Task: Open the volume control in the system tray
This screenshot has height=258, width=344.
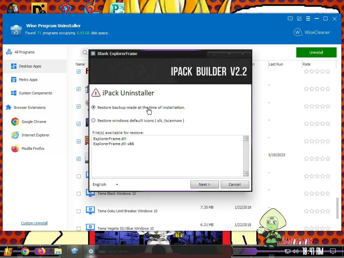Action: tap(296, 251)
